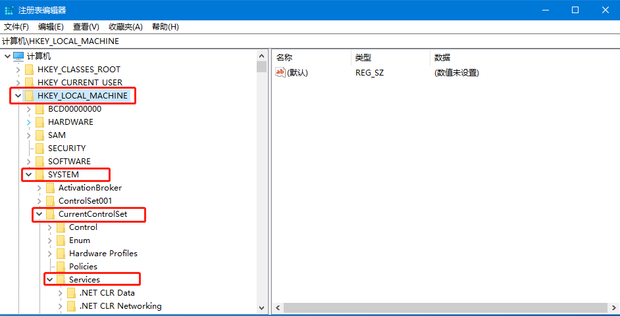Collapse the Services key

click(x=50, y=280)
